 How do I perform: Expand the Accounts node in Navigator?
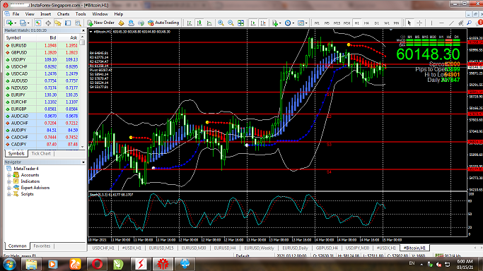tap(9, 175)
